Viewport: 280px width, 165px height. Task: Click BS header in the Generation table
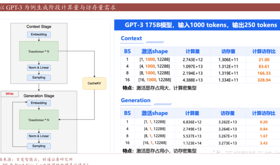coord(127,113)
